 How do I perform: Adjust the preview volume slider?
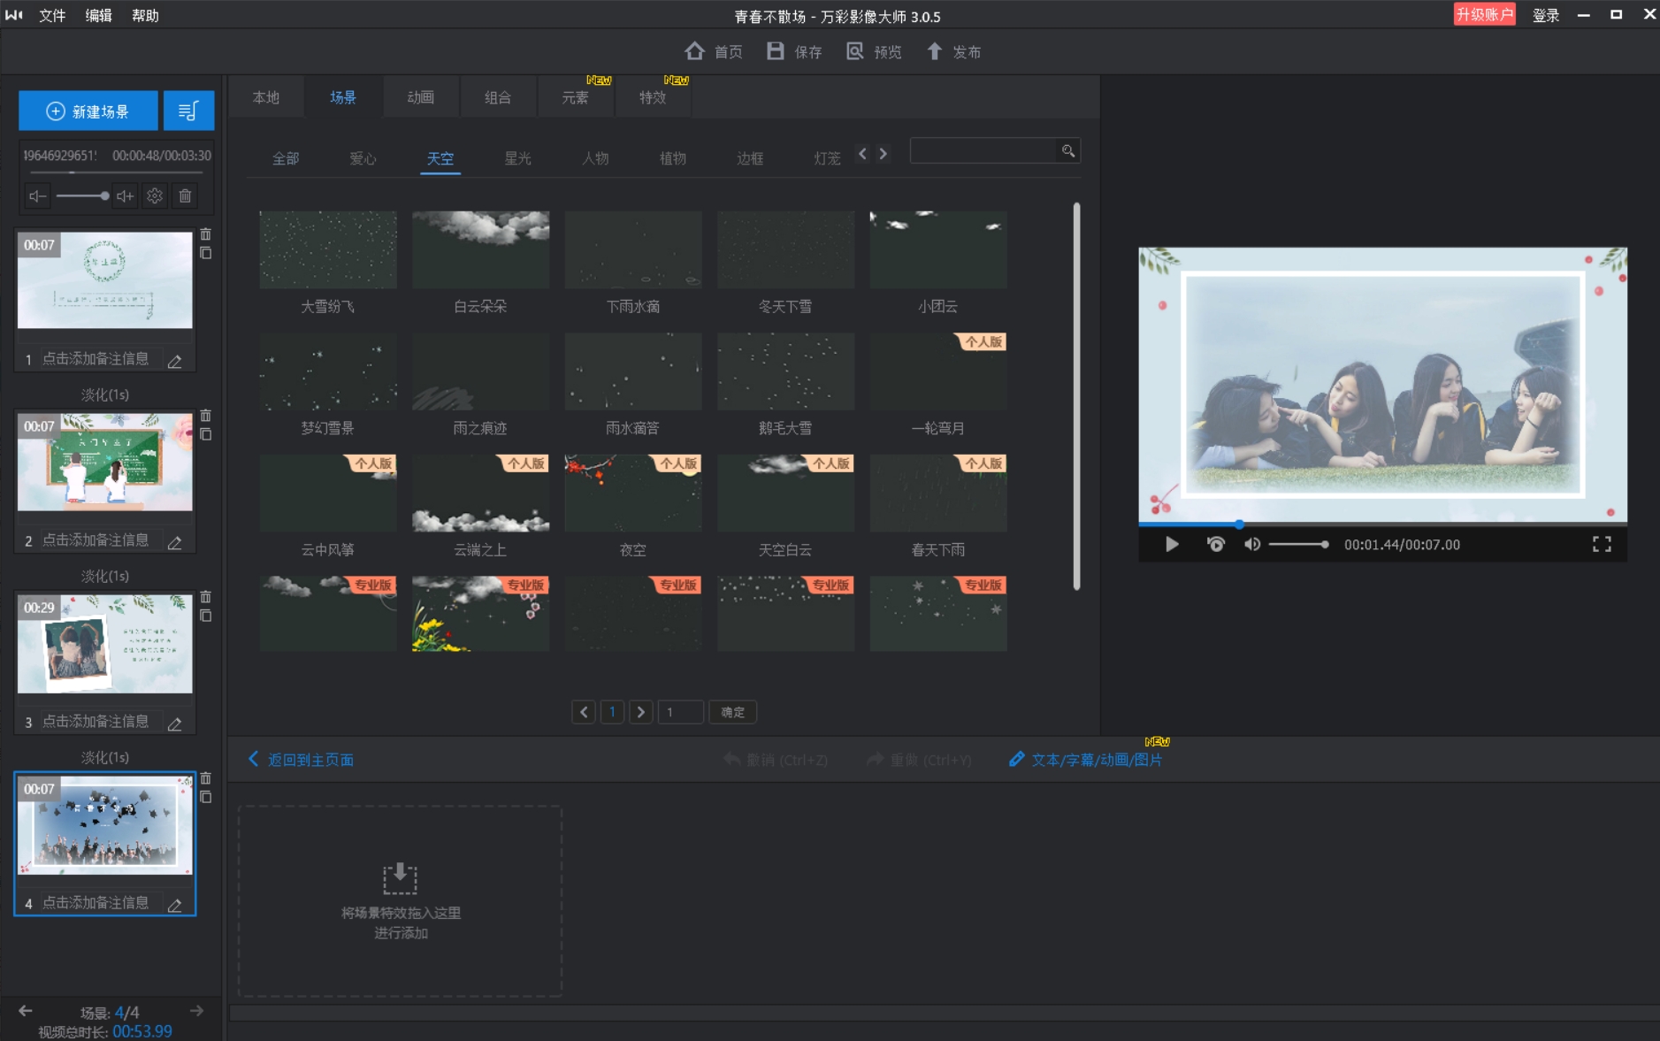1298,545
